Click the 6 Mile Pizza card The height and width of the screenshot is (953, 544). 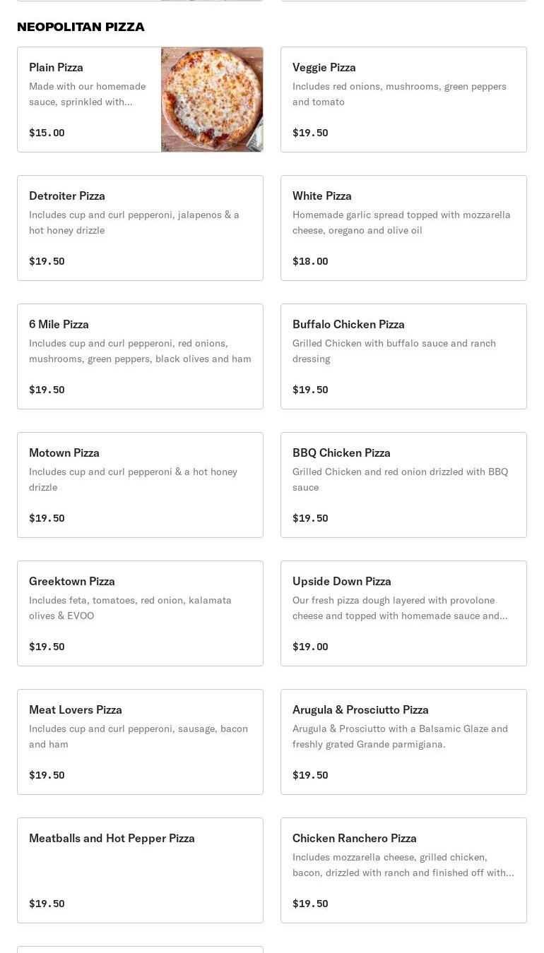click(x=140, y=356)
